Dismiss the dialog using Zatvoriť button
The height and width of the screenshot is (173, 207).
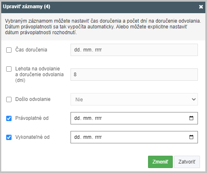[x=187, y=162]
